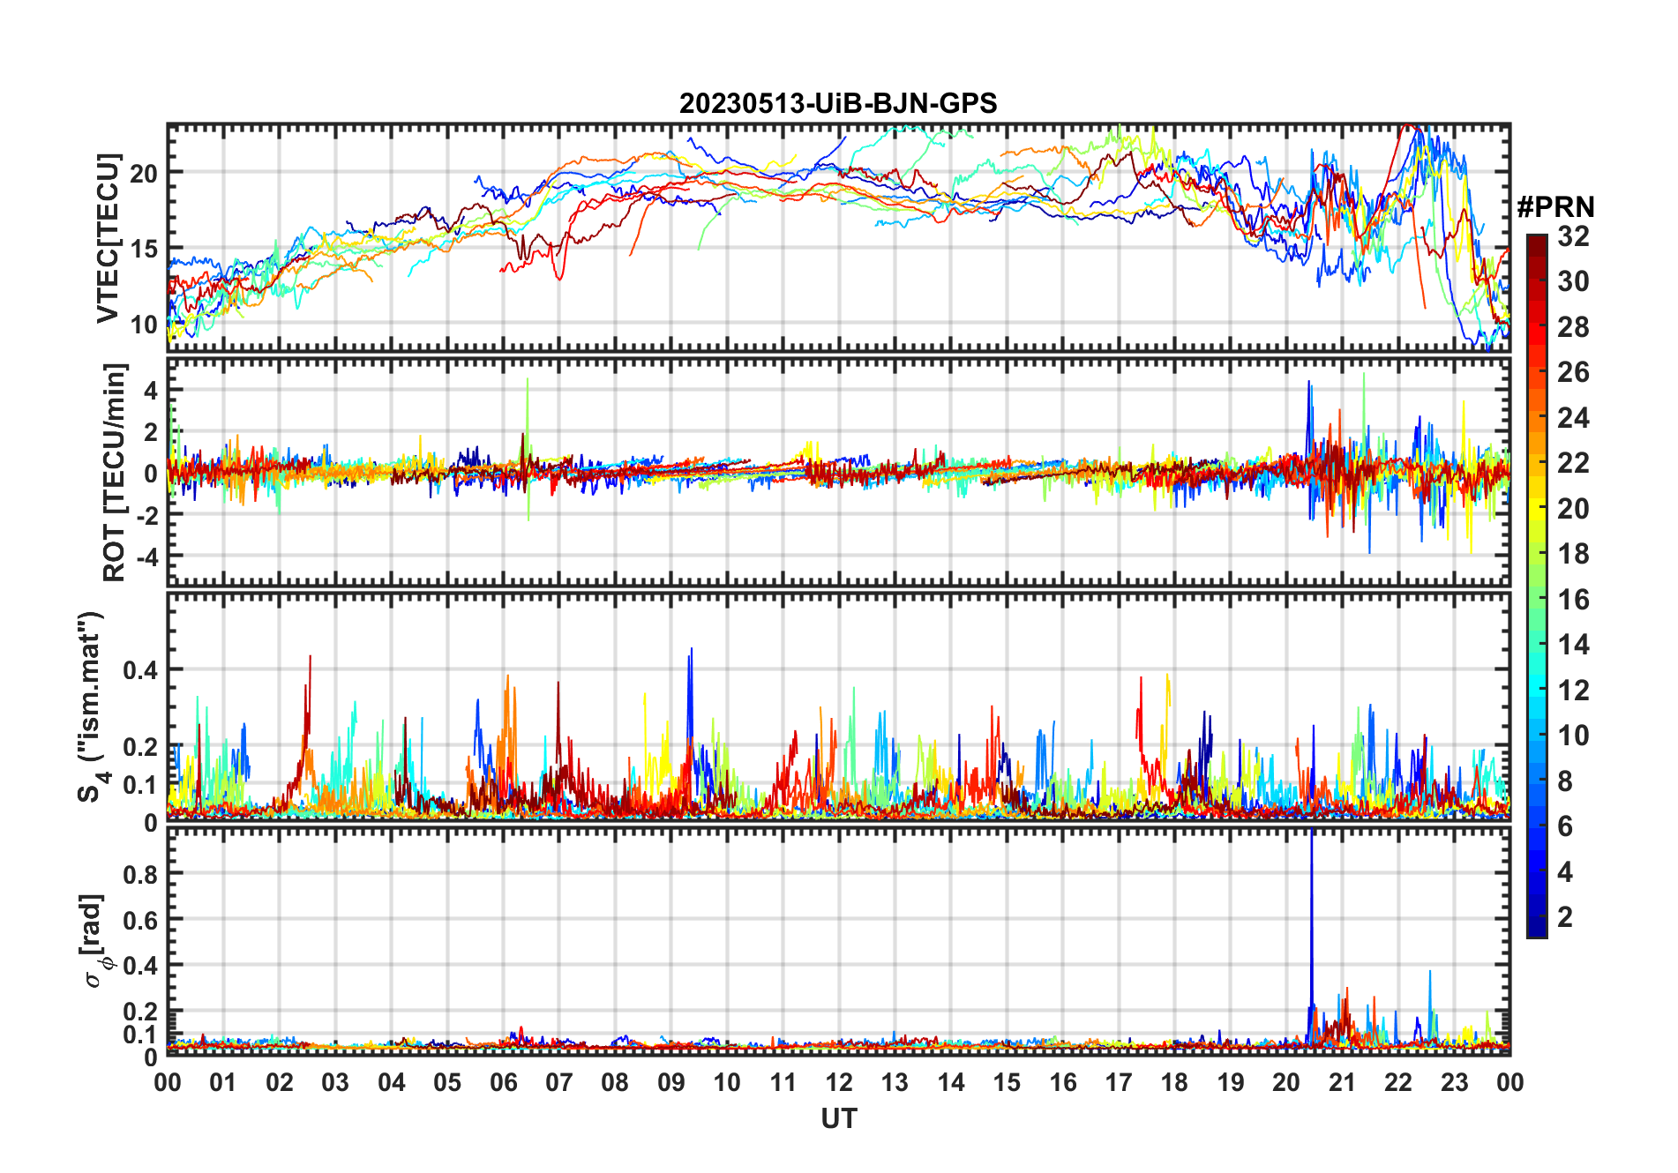Click x-axis hour tick label 11
Screen dimensions: 1678x1173
783,1083
